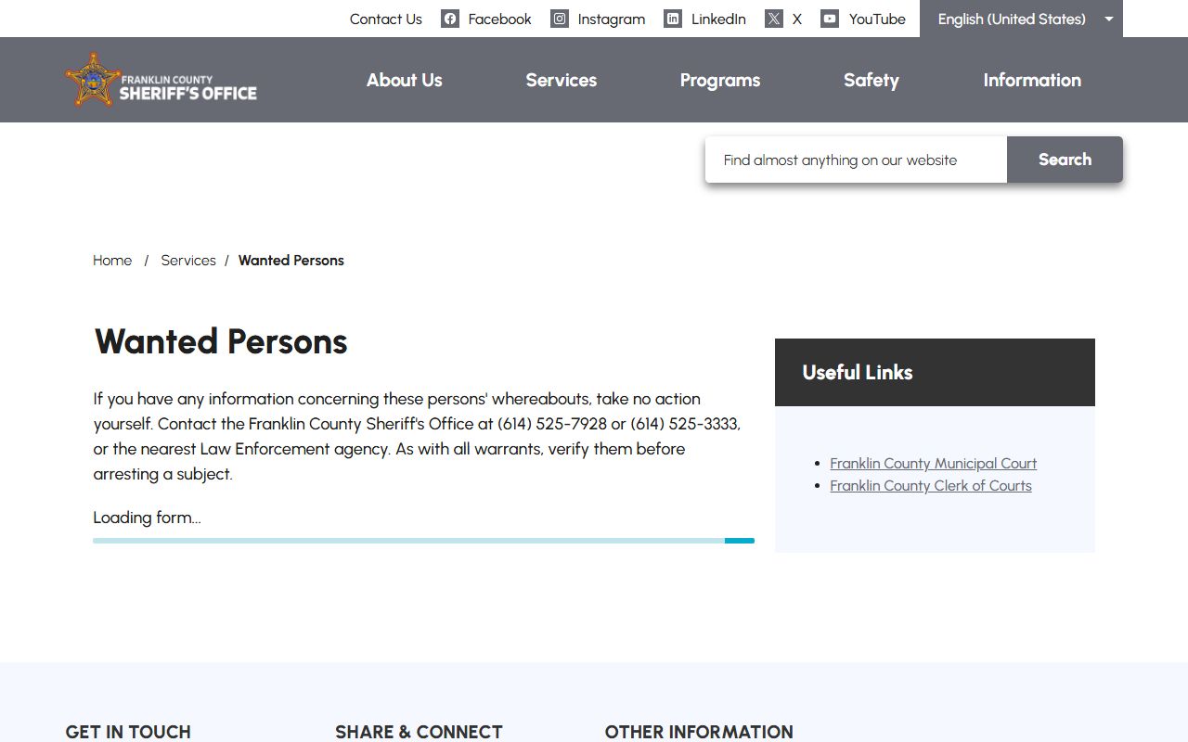
Task: Expand the Programs menu
Action: (x=720, y=80)
